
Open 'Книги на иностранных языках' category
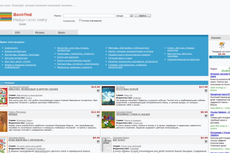click(x=74, y=61)
